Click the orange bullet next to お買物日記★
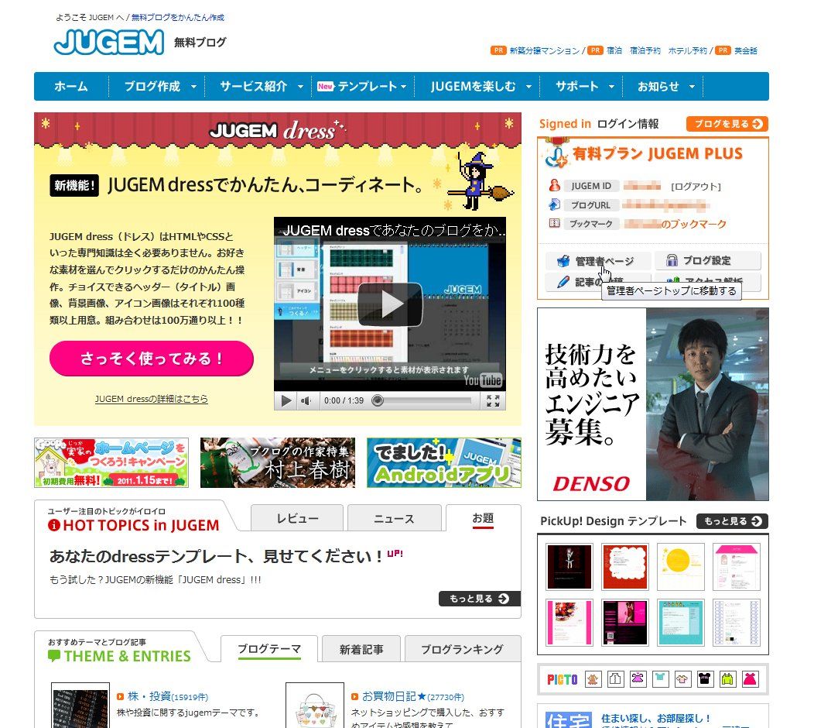 click(355, 697)
